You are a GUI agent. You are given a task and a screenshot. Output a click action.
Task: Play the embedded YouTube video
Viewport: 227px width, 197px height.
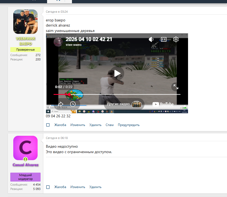point(117,73)
